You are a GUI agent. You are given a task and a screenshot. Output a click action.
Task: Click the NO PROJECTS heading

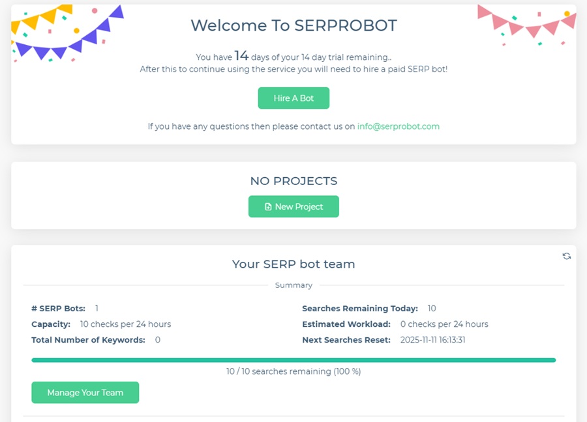[x=293, y=181]
